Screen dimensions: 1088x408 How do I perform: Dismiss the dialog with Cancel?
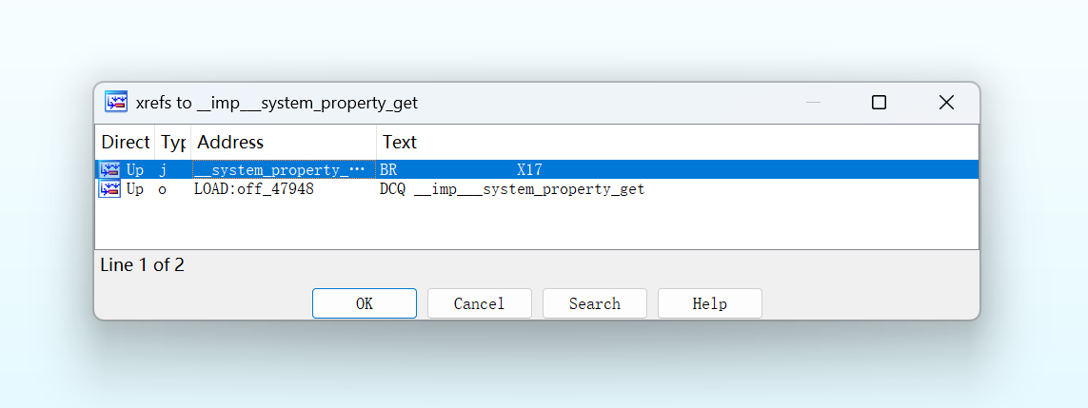coord(480,303)
